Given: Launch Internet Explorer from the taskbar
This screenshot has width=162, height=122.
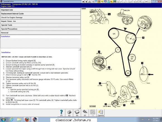Looking at the screenshot, I should 11,119.
